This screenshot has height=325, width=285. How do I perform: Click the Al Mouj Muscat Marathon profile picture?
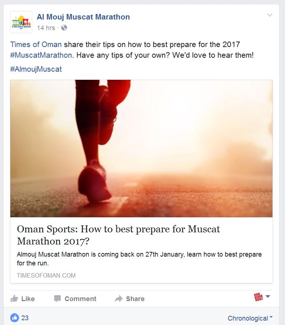click(x=21, y=22)
